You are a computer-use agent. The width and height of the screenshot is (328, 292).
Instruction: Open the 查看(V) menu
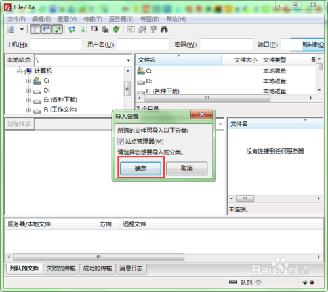point(67,19)
